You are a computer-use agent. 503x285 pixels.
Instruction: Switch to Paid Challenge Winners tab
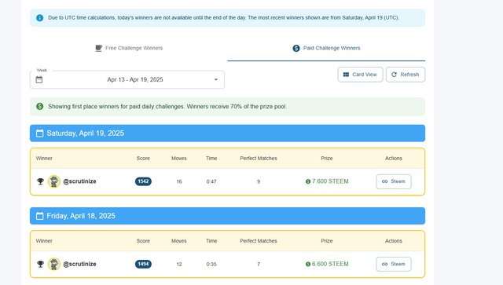(x=326, y=48)
